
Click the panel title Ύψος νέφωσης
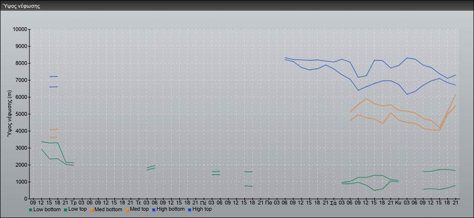point(21,6)
